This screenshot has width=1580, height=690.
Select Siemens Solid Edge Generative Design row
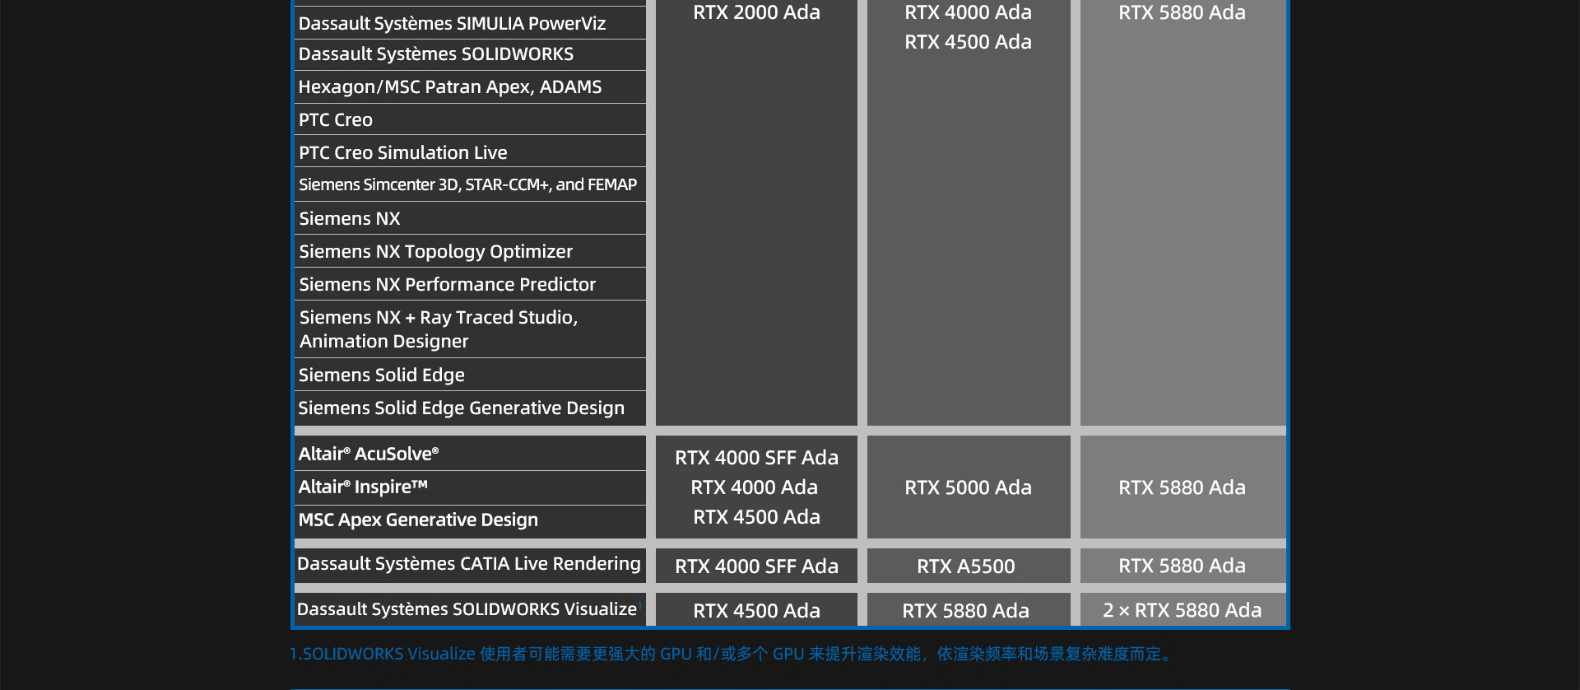tap(461, 408)
